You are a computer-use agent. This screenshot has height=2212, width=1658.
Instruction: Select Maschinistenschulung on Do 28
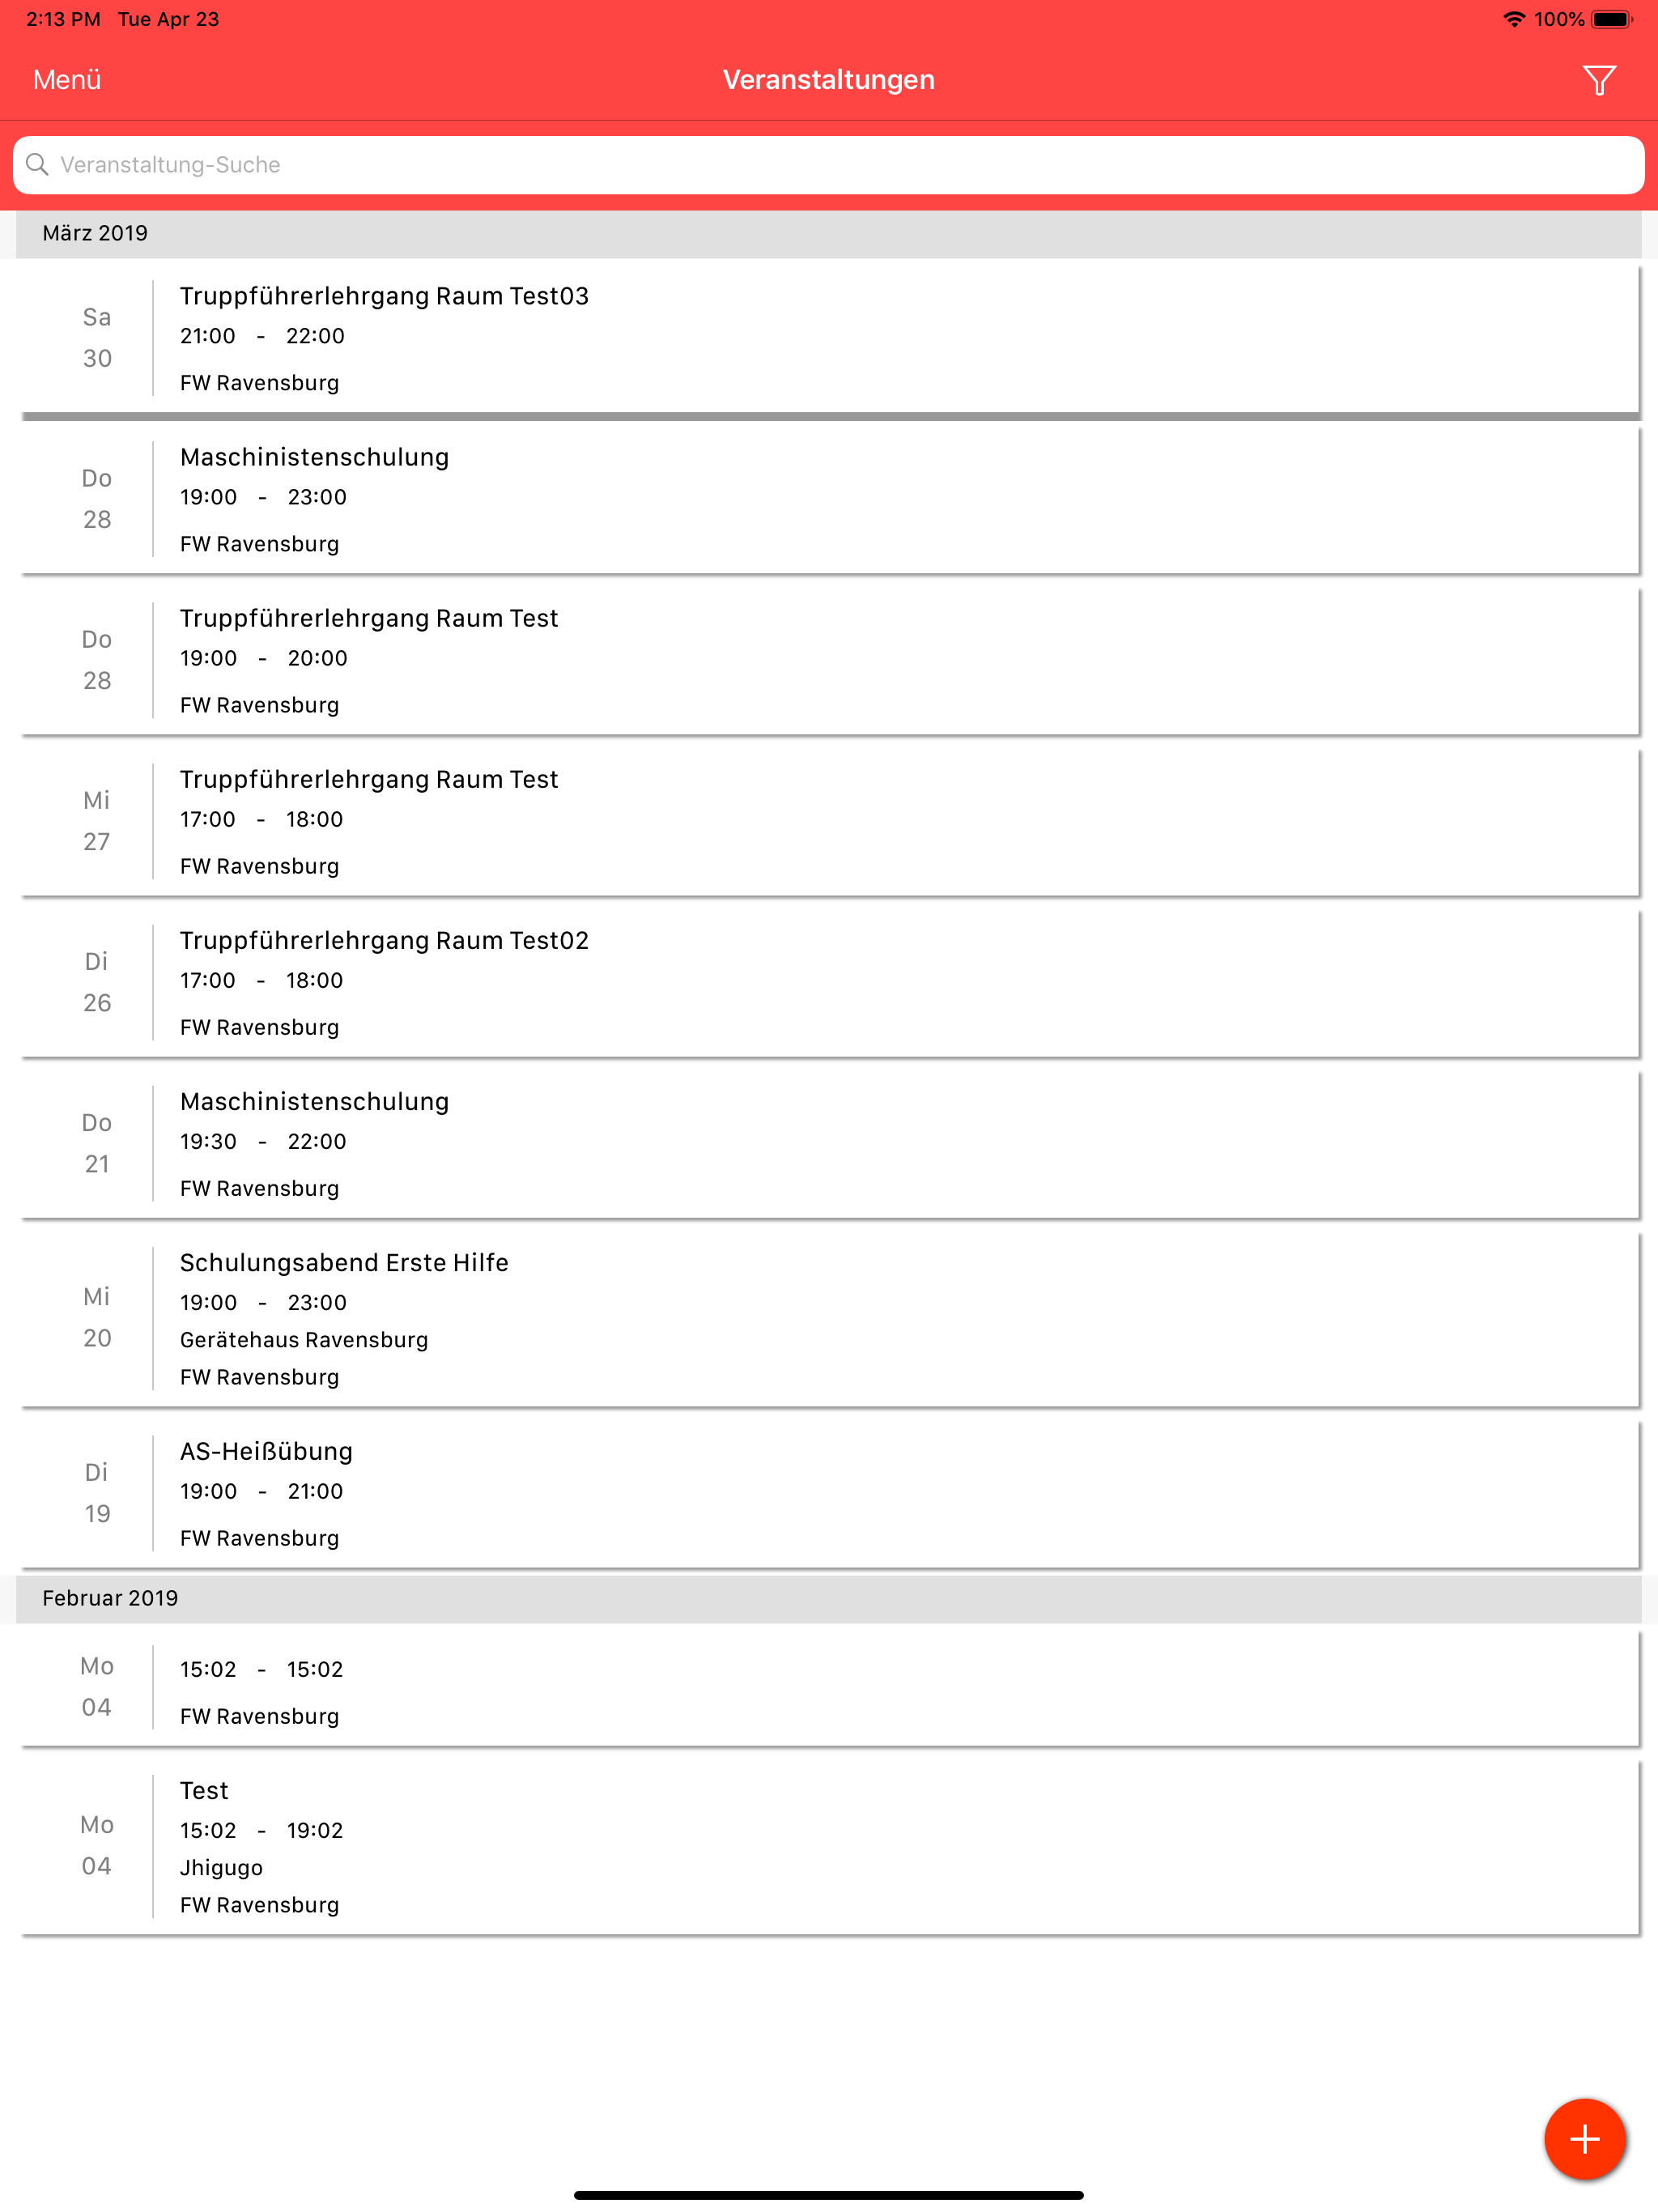click(x=829, y=499)
